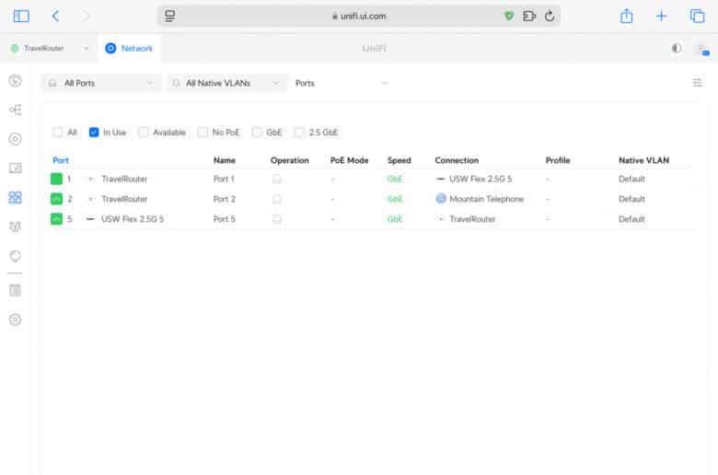Open the UniFi Devices icon in the sidebar
This screenshot has width=718, height=475.
tap(15, 139)
